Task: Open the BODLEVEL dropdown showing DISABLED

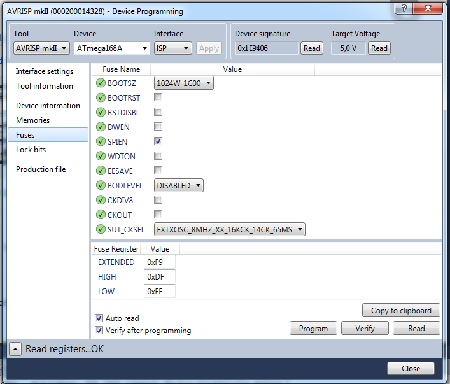Action: click(x=178, y=185)
